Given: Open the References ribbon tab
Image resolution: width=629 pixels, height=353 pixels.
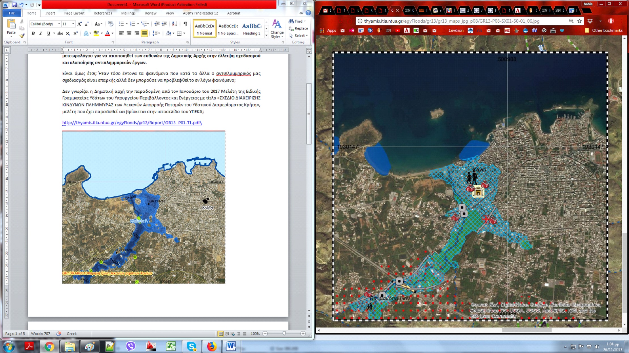Looking at the screenshot, I should tap(103, 13).
